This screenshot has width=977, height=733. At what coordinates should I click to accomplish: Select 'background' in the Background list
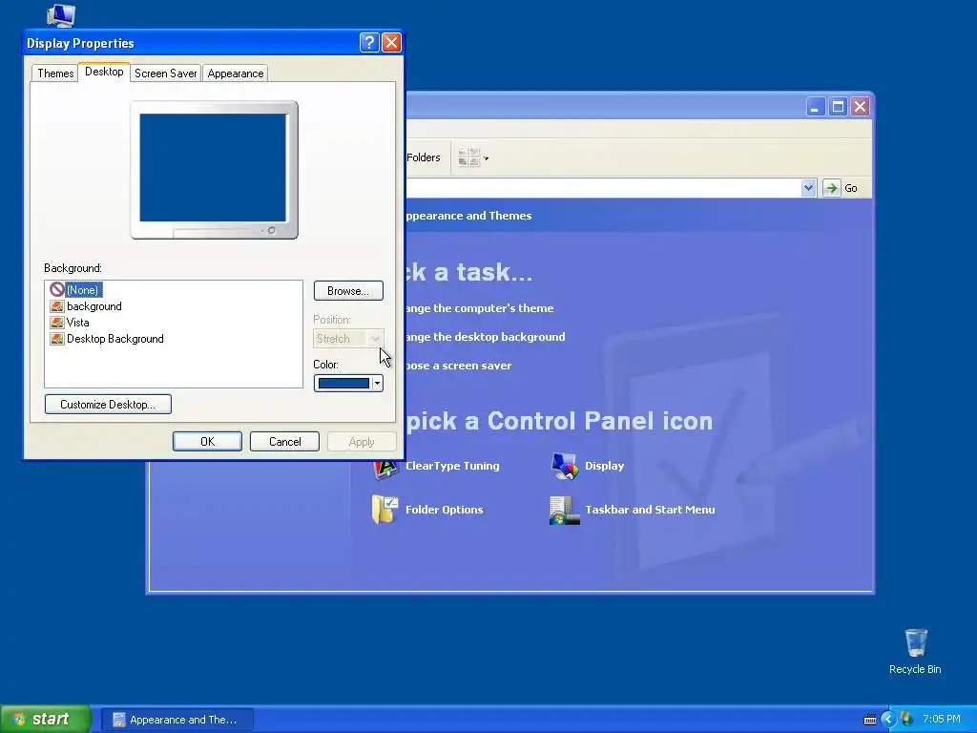94,306
